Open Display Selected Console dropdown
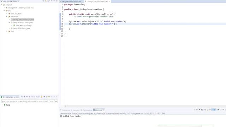This screenshot has width=226, height=127. click(x=223, y=110)
